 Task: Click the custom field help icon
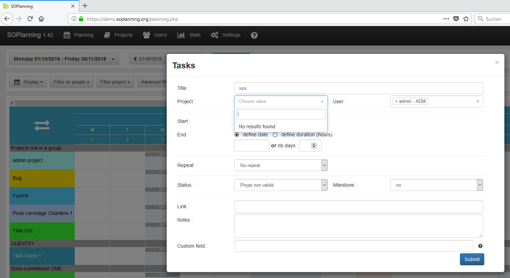pyautogui.click(x=480, y=246)
